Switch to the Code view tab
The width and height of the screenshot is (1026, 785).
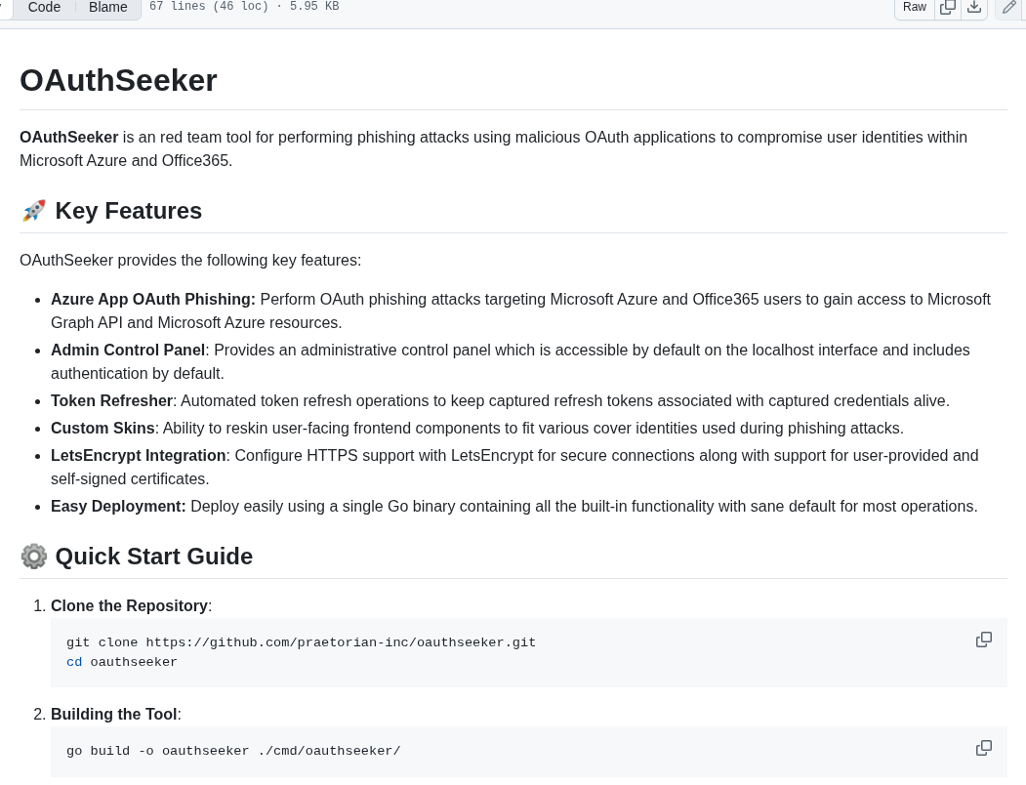(44, 8)
